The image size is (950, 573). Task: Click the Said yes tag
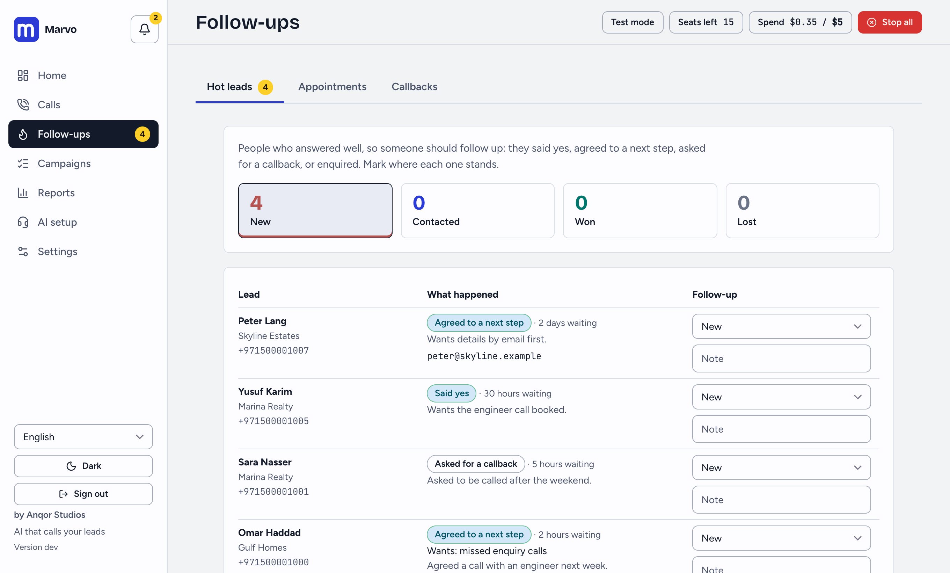pyautogui.click(x=452, y=393)
